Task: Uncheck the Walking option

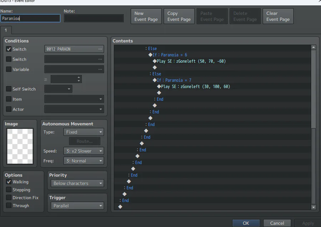Action: 9,182
